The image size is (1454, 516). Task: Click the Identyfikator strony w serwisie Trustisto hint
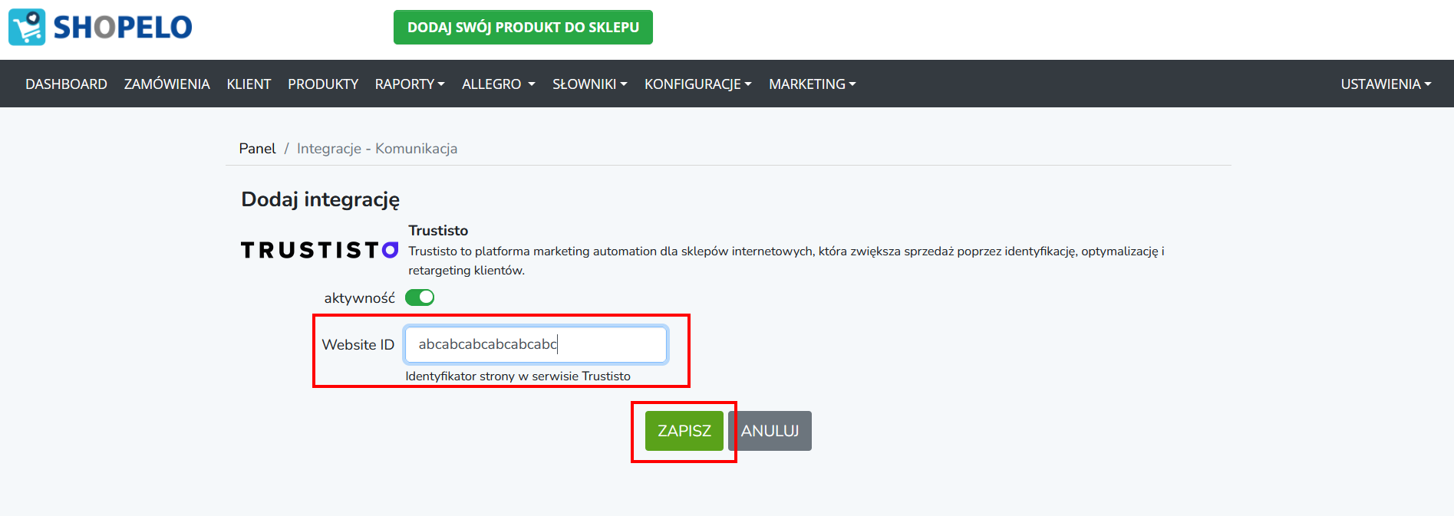click(x=518, y=376)
